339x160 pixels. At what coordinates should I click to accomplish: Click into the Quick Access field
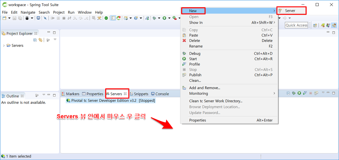point(296,25)
